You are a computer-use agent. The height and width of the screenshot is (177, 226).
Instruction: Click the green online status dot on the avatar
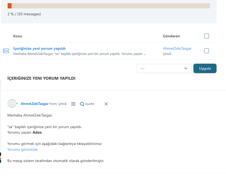[17, 104]
